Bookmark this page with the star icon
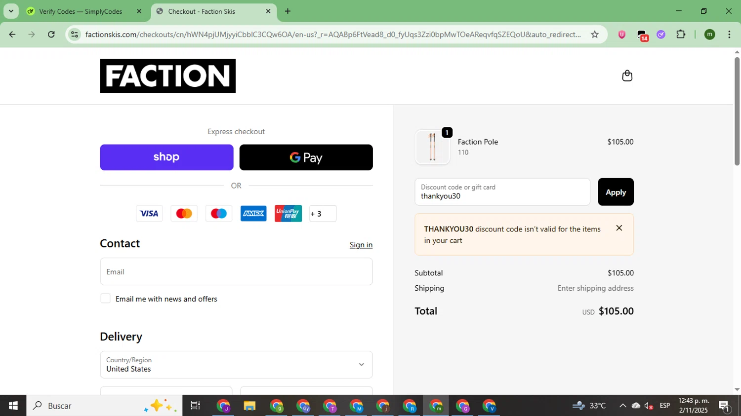741x416 pixels. pos(595,35)
